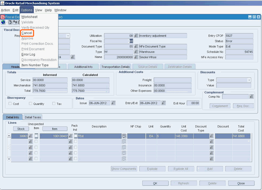Open discount type lookup on first line

pos(212,136)
